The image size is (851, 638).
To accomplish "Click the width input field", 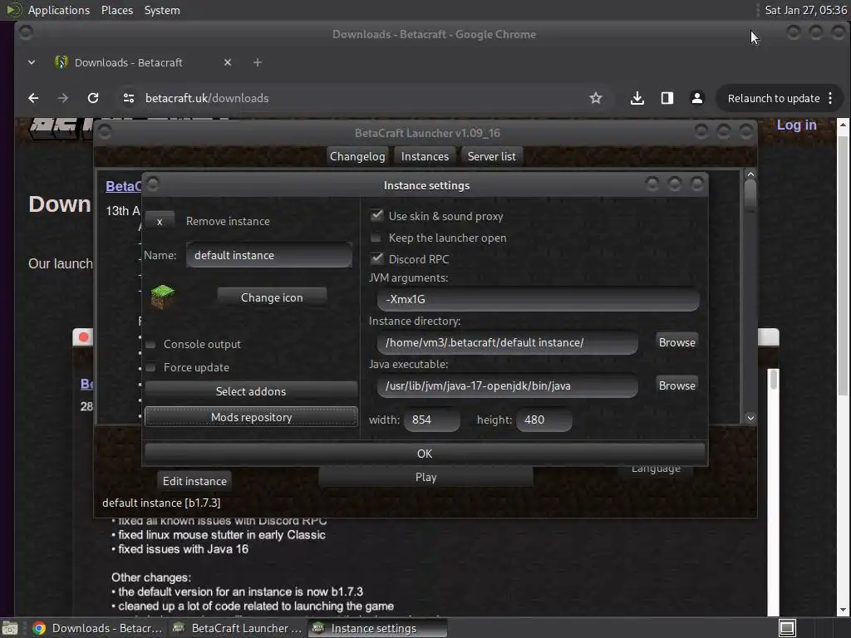I will point(432,420).
